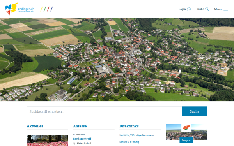Open the tulip news image thumbnail

tap(48, 141)
